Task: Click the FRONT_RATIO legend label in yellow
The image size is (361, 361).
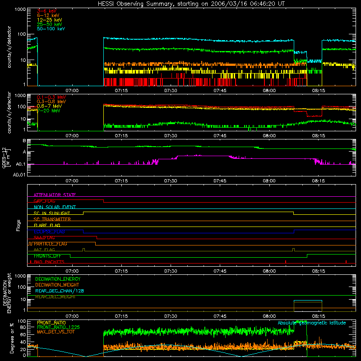Action: click(51, 323)
